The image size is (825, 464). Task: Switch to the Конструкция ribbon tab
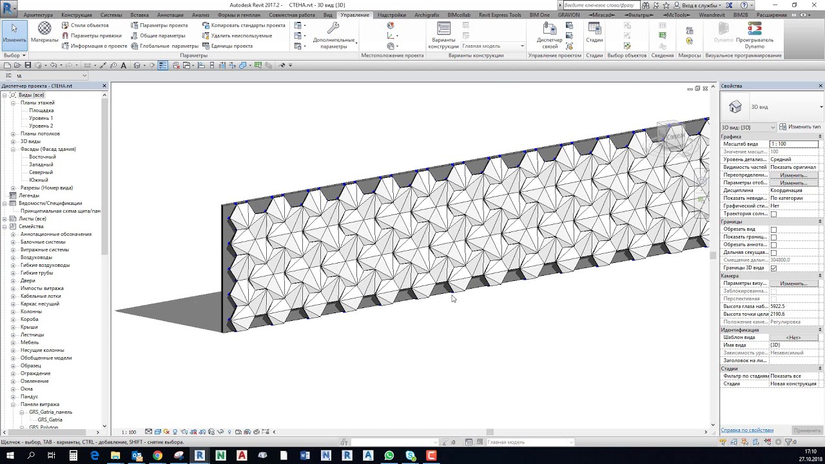(x=77, y=15)
